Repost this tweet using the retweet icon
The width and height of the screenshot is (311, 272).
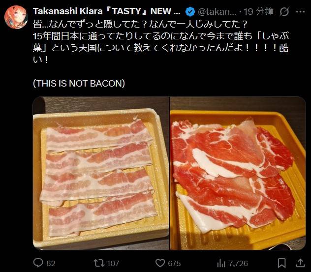click(x=98, y=263)
